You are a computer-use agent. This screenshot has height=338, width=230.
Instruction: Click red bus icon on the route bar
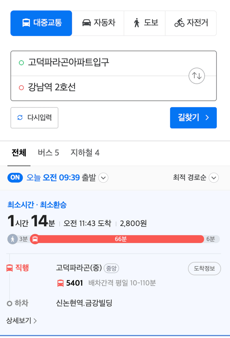(35, 239)
